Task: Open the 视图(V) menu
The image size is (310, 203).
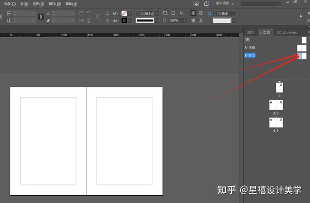Action: 38,4
